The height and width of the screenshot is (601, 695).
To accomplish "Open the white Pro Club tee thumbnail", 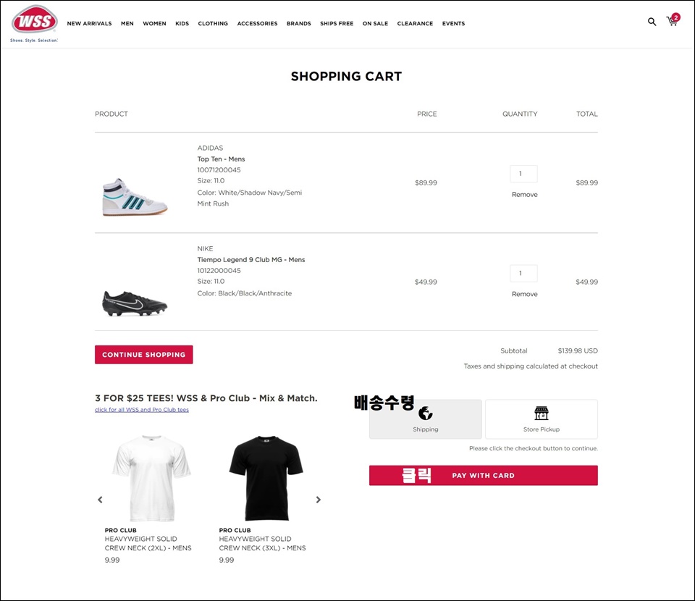I will point(151,478).
